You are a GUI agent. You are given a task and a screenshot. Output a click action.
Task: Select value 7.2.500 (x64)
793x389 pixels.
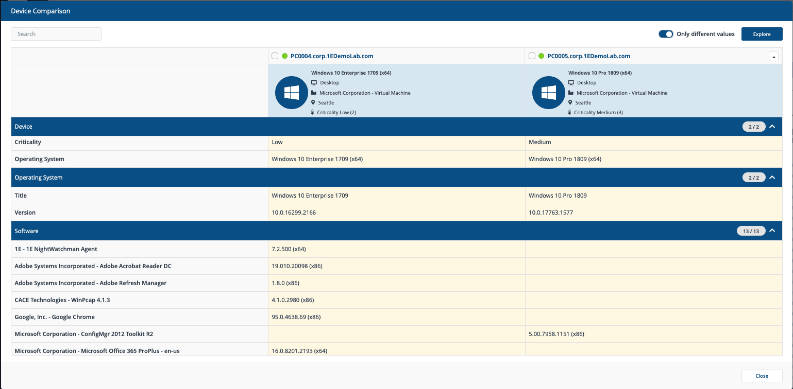tap(289, 249)
